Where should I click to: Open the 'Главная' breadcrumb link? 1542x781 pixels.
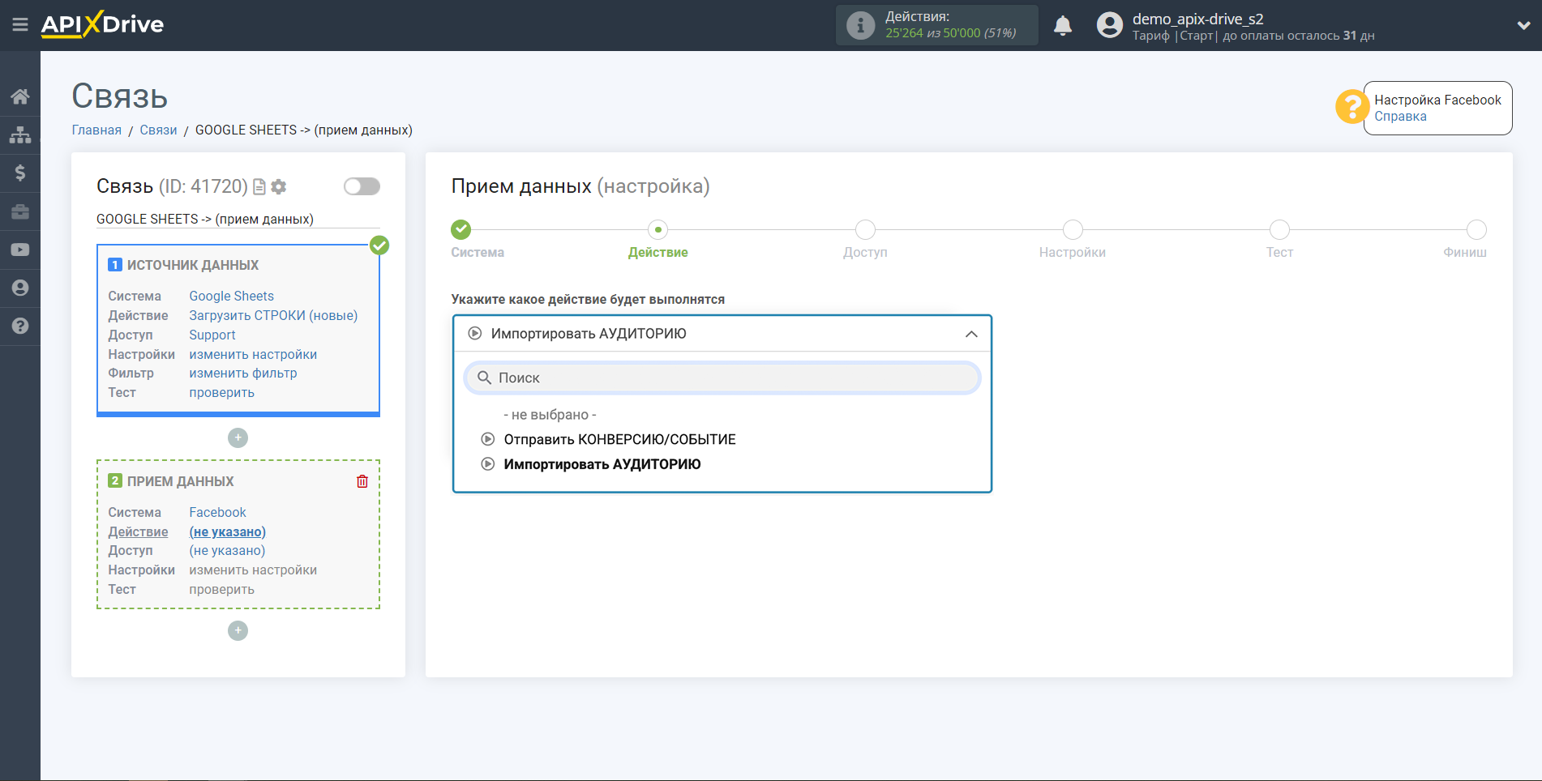pos(96,130)
